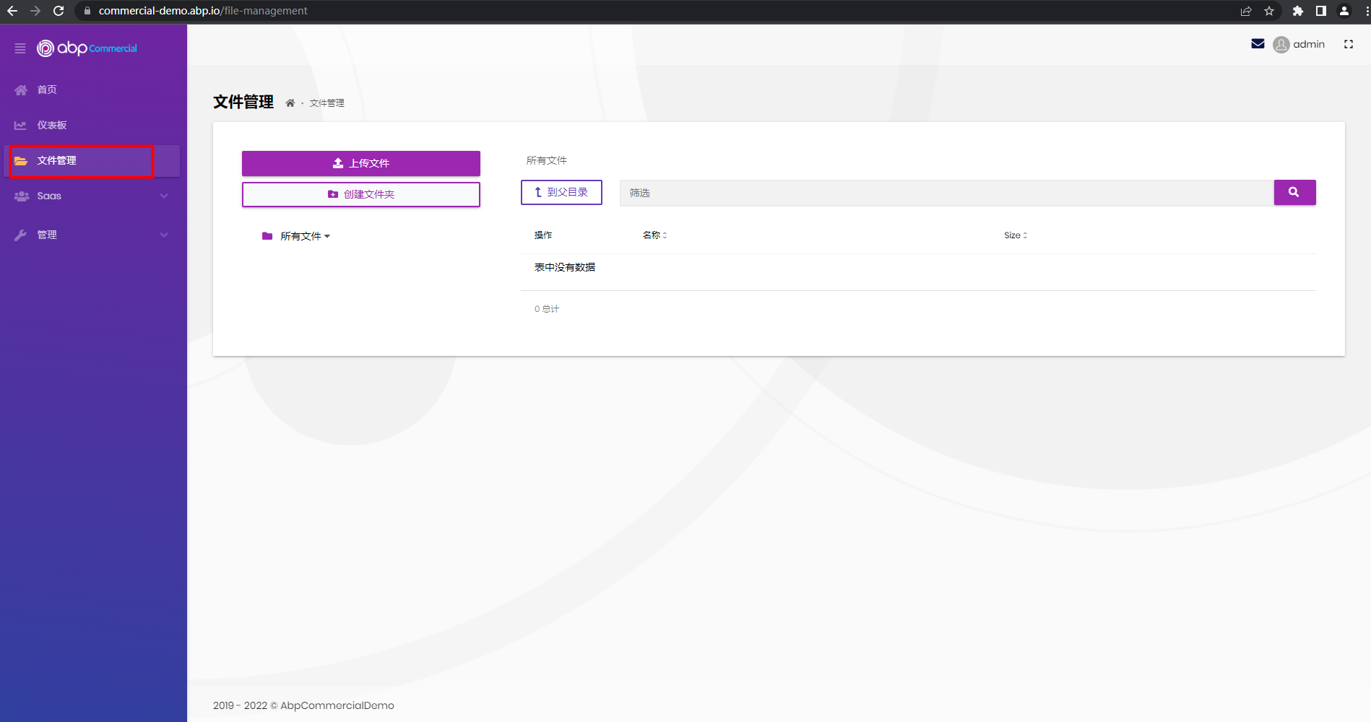
Task: Sort by Size column header
Action: coord(1016,235)
